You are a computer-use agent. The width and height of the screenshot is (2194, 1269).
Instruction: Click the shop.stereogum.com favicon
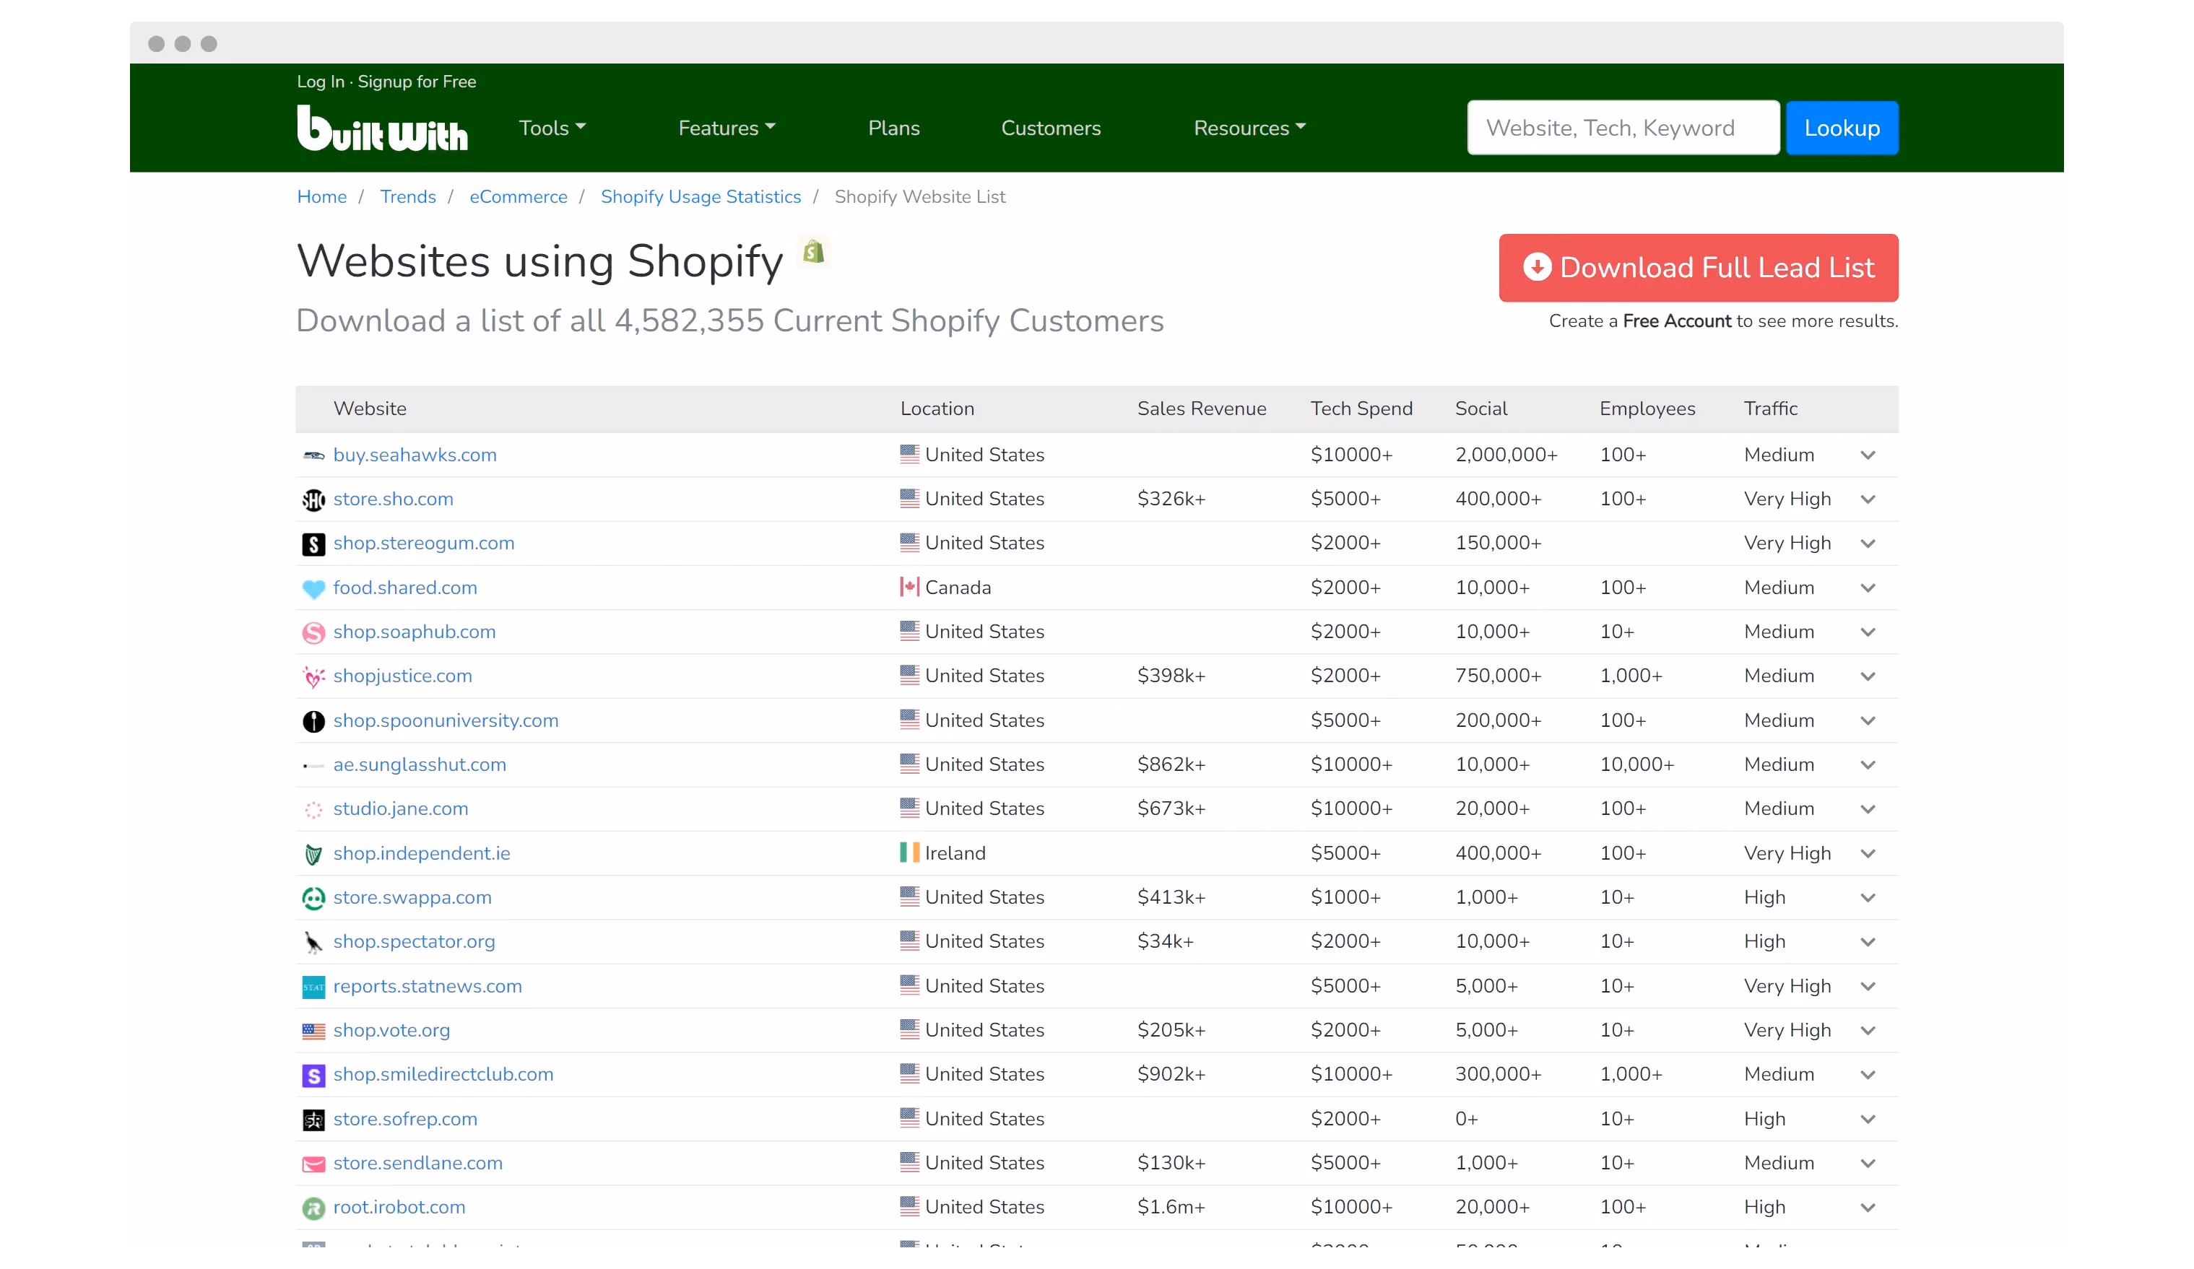[x=313, y=544]
